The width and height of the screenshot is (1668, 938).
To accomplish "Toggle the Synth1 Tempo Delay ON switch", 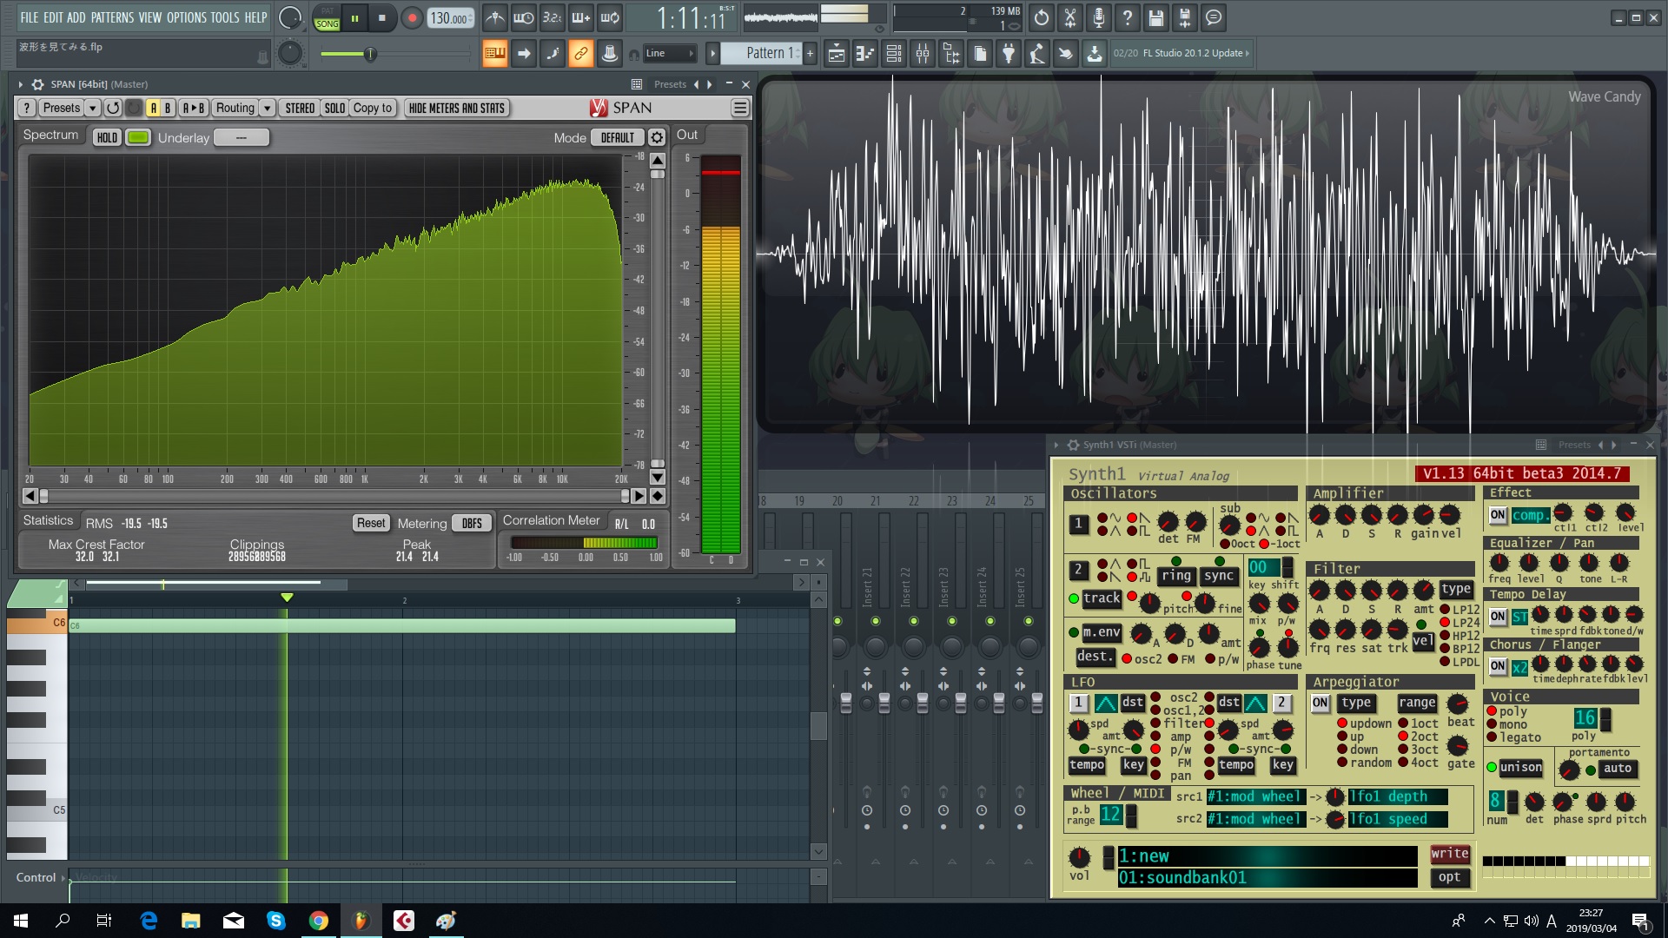I will click(1498, 617).
